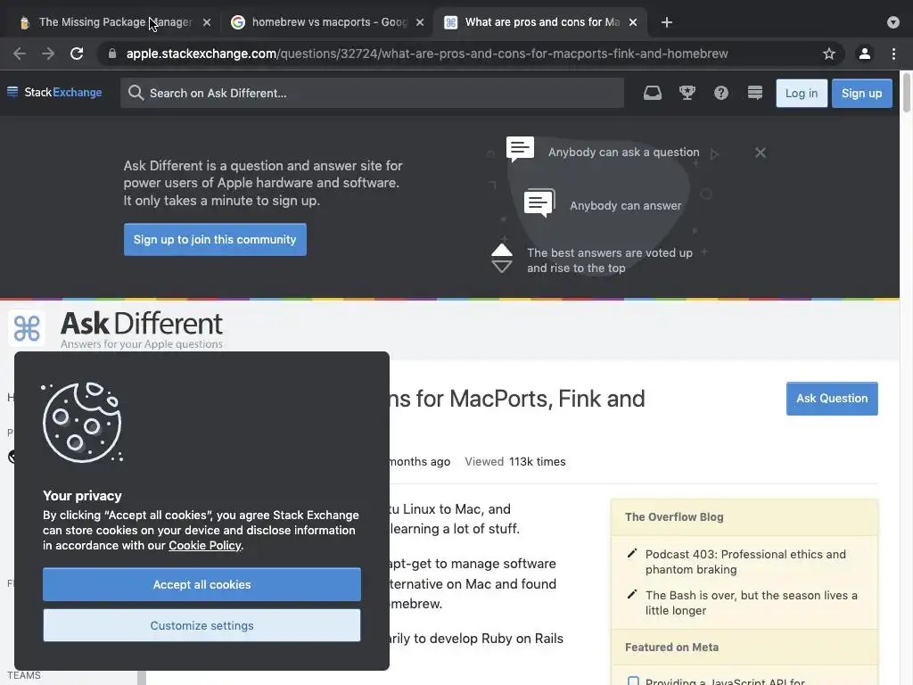Screen dimensions: 913x685
Task: View site information lock icon
Action: click(x=112, y=54)
